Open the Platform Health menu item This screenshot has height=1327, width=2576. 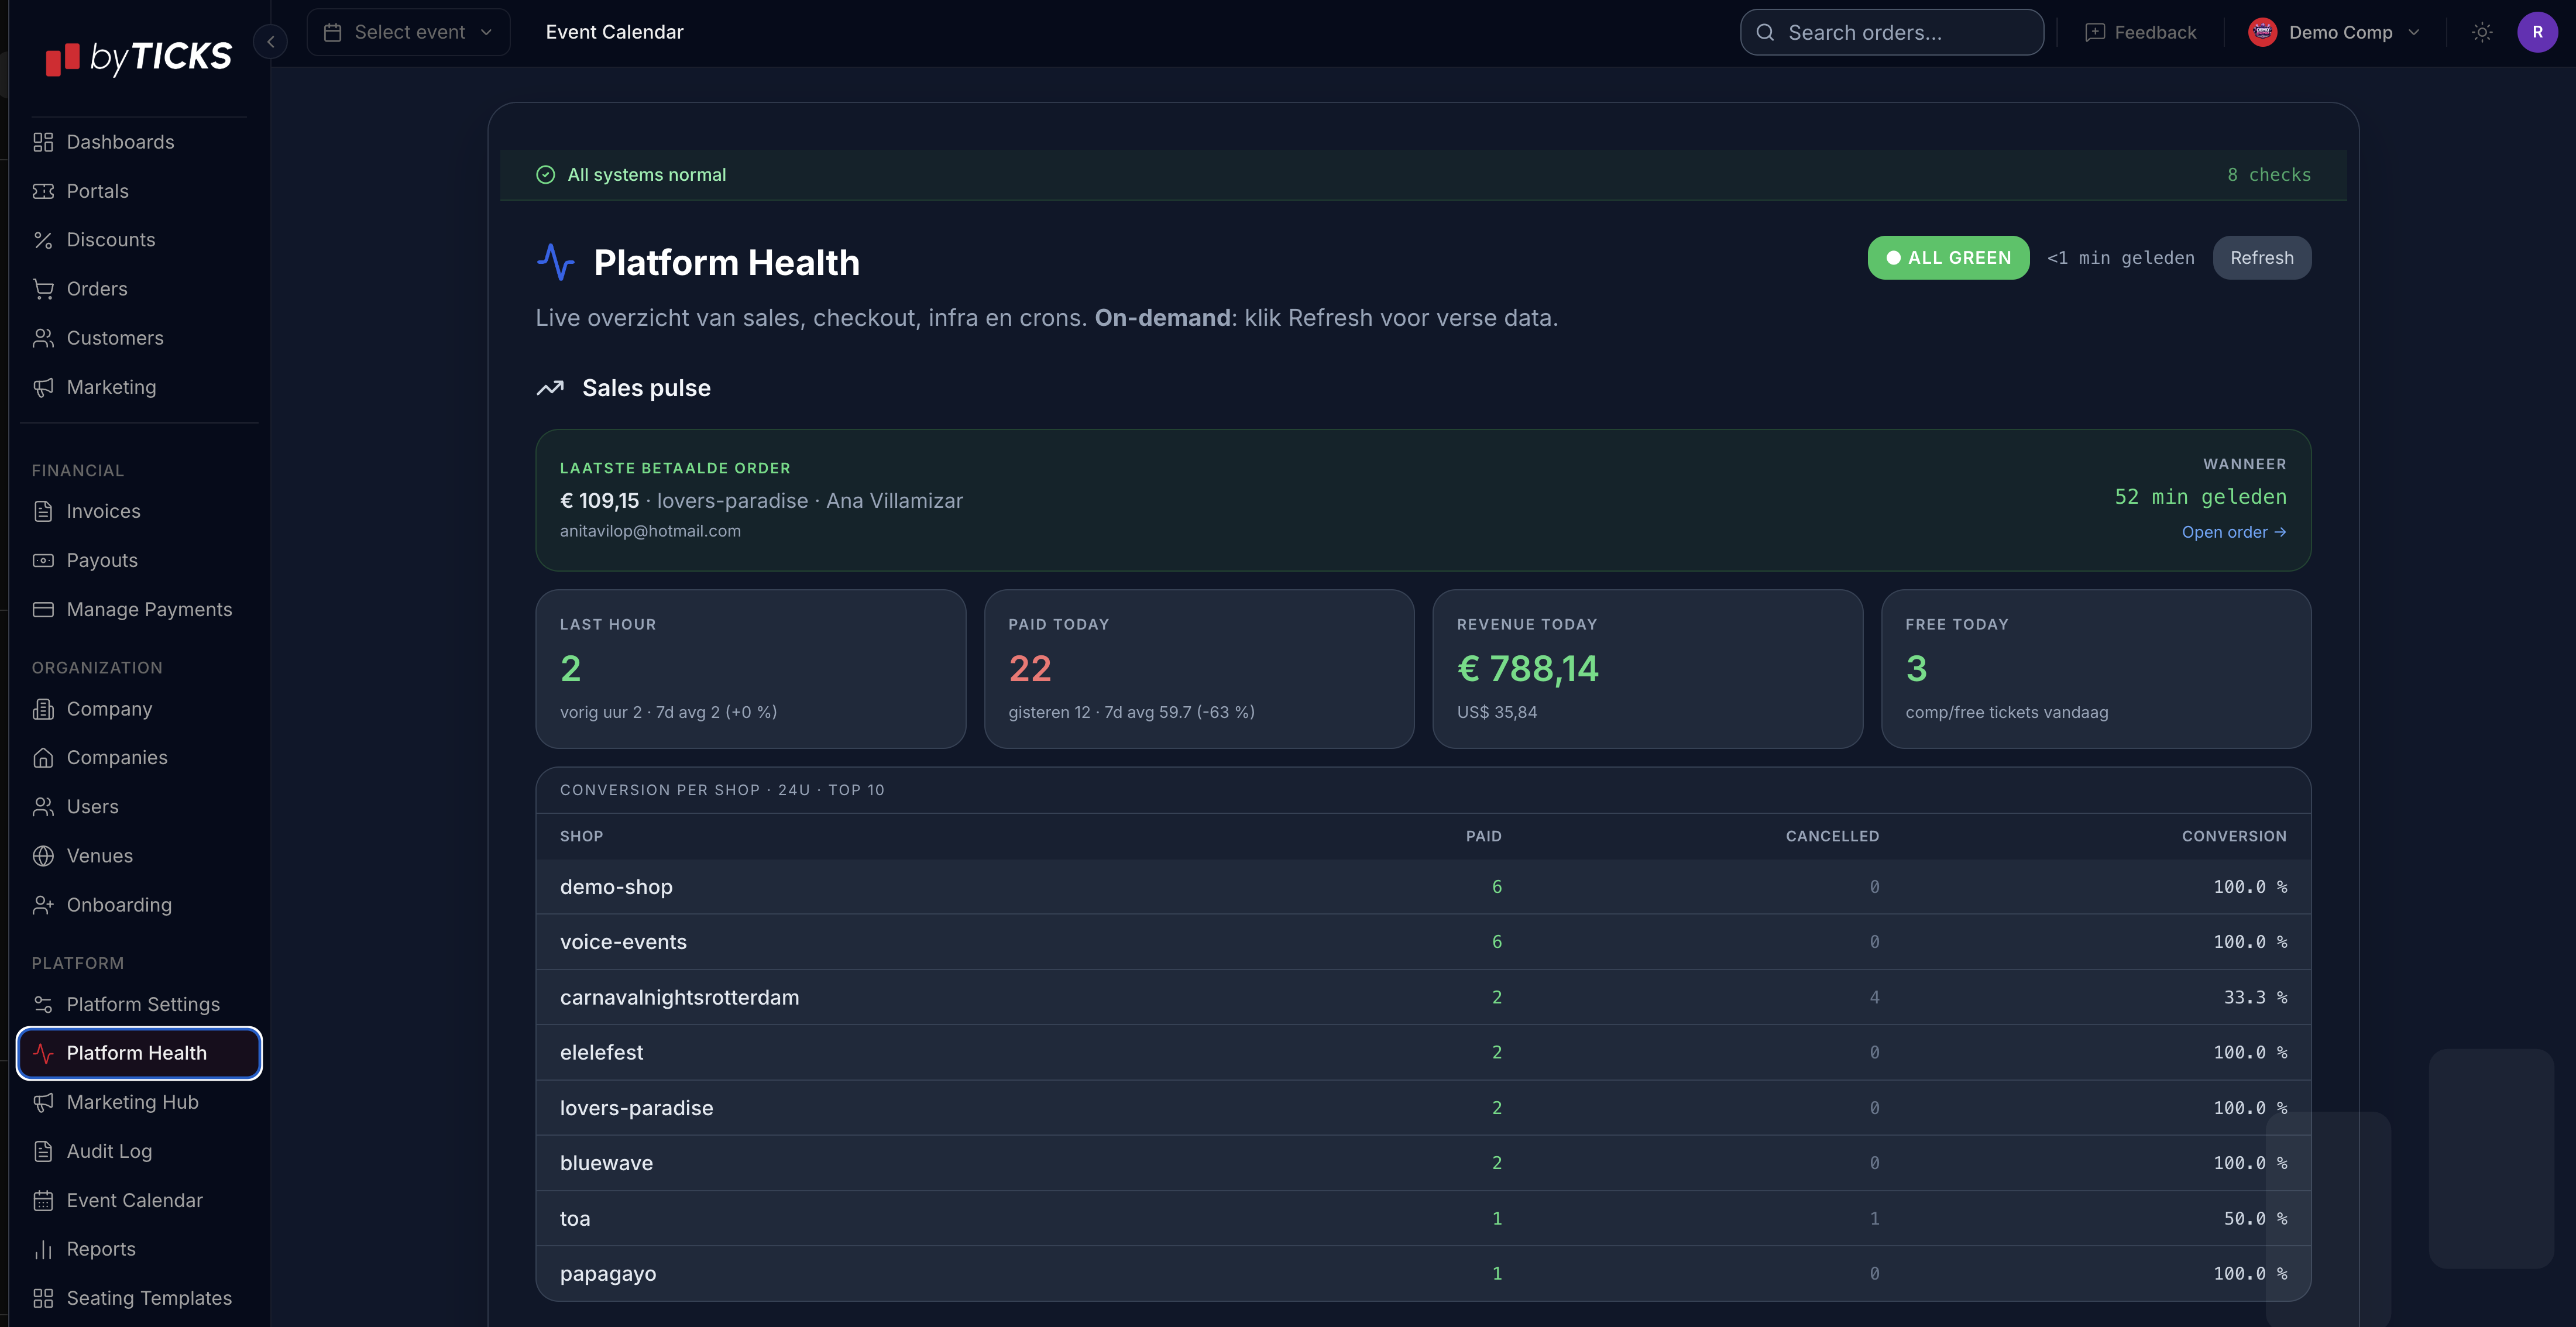tap(139, 1053)
